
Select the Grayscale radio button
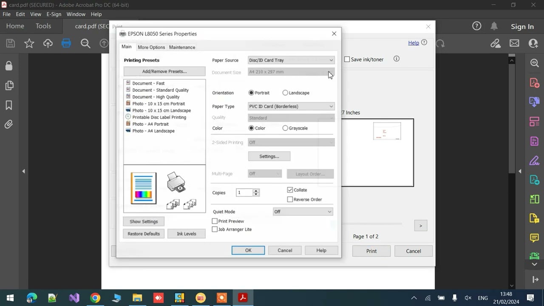(285, 128)
